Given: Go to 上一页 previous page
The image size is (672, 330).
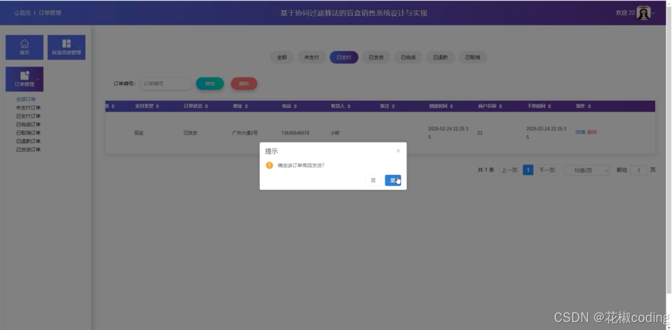Looking at the screenshot, I should tap(509, 170).
